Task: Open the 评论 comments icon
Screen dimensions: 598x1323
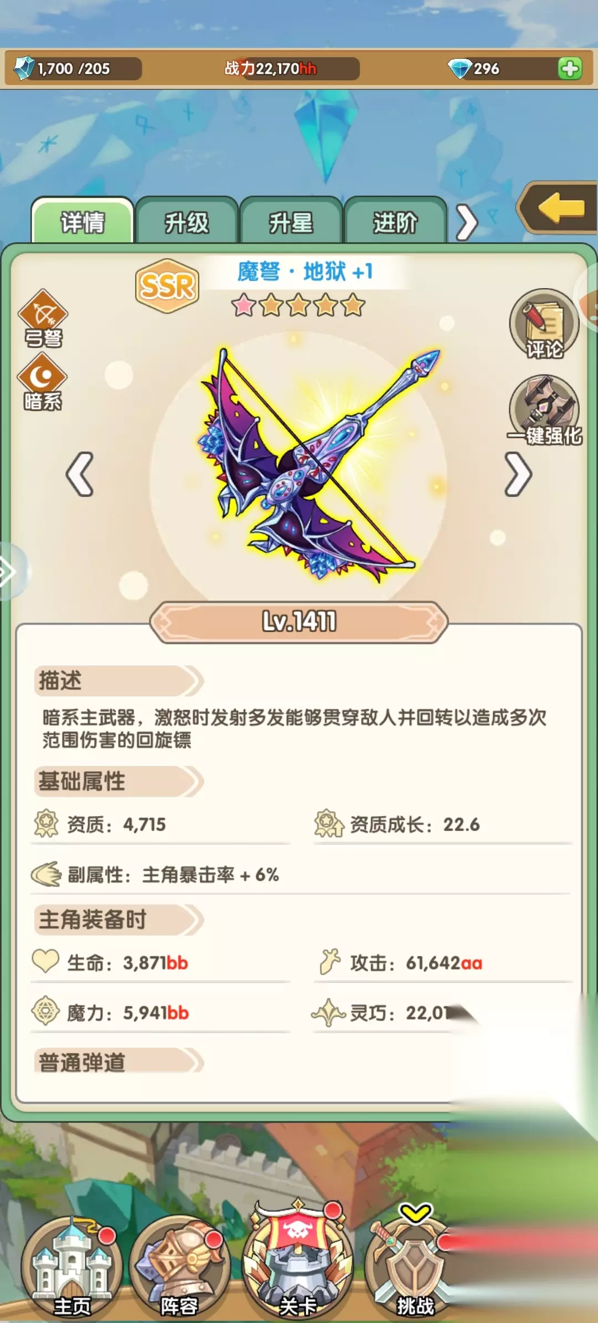Action: pos(544,324)
